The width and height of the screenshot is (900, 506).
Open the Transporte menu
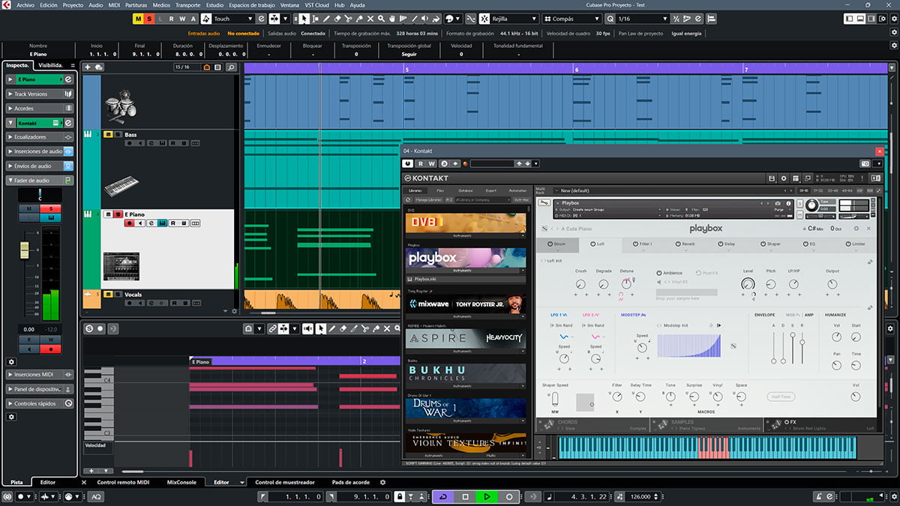[188, 4]
